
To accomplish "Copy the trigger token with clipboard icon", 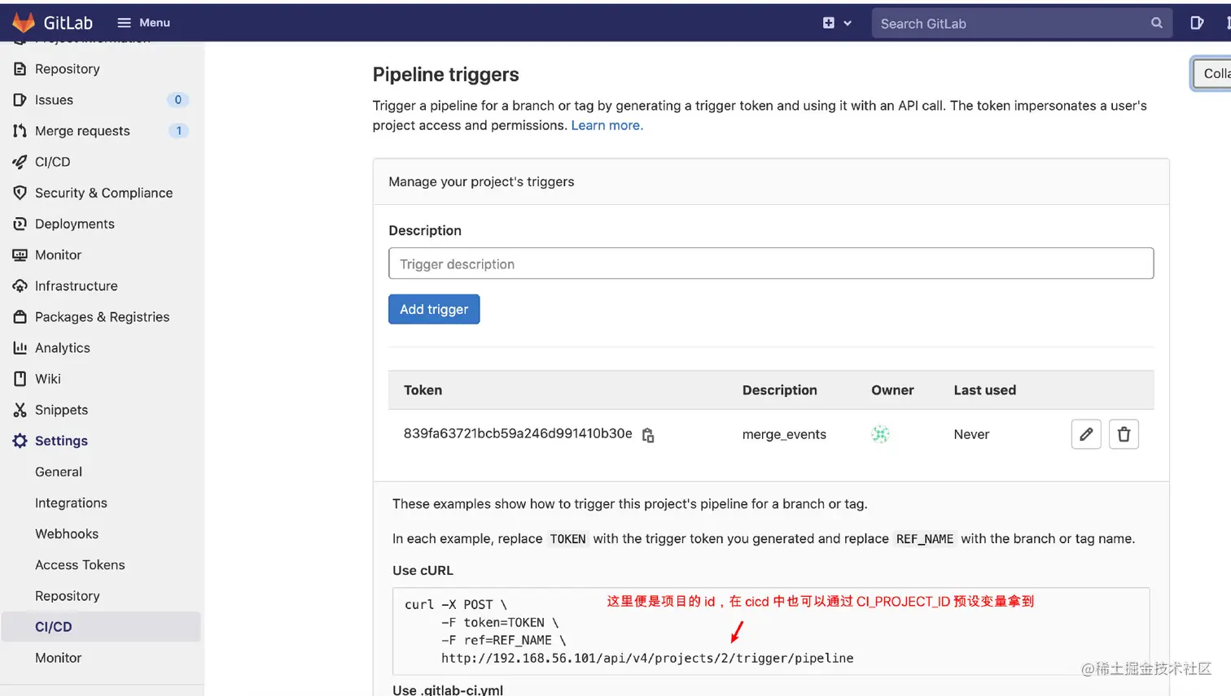I will click(x=648, y=435).
